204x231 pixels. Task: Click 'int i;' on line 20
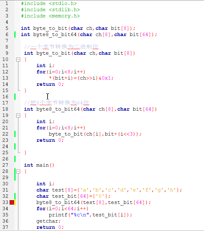tap(45, 122)
